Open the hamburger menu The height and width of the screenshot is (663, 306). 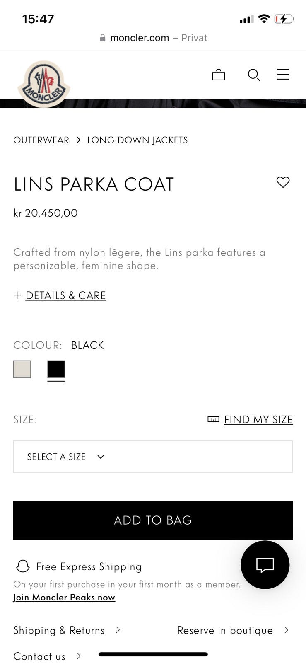tap(283, 74)
